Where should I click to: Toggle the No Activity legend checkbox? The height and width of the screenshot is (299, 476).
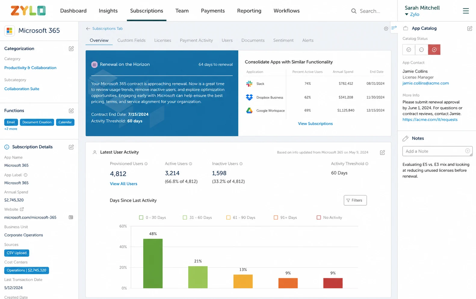pos(319,217)
